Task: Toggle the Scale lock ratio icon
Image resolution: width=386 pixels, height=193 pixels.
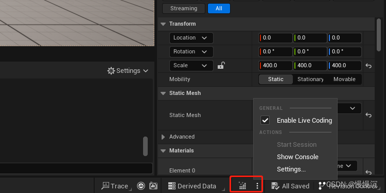Action: click(221, 66)
